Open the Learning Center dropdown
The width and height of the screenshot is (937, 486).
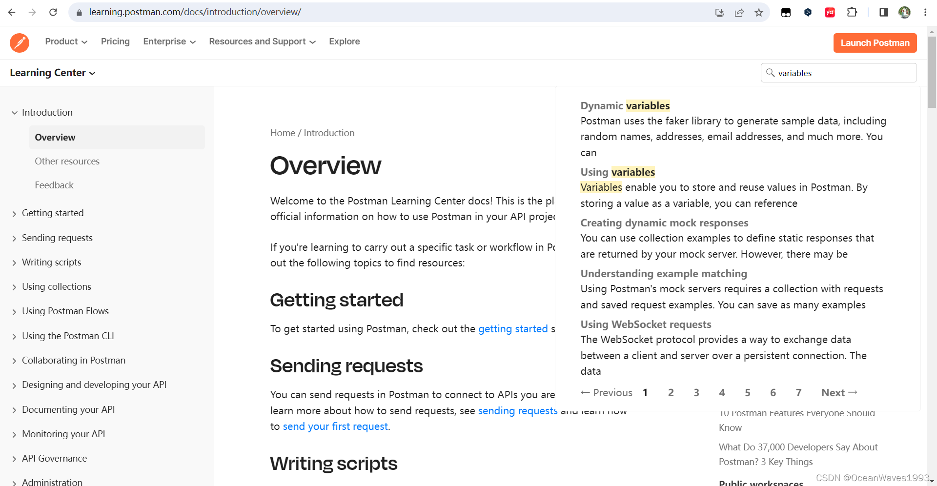[x=53, y=73]
